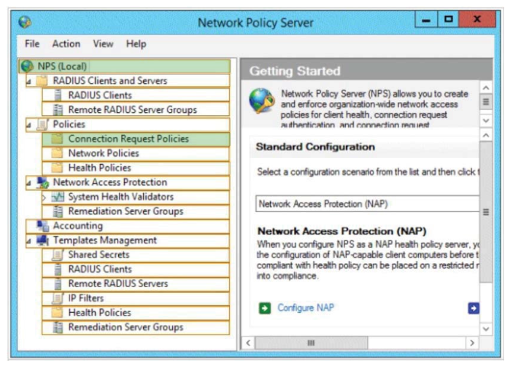The width and height of the screenshot is (513, 371).
Task: Open the Network Access Protection (NAP) scenario dropdown
Action: [367, 204]
